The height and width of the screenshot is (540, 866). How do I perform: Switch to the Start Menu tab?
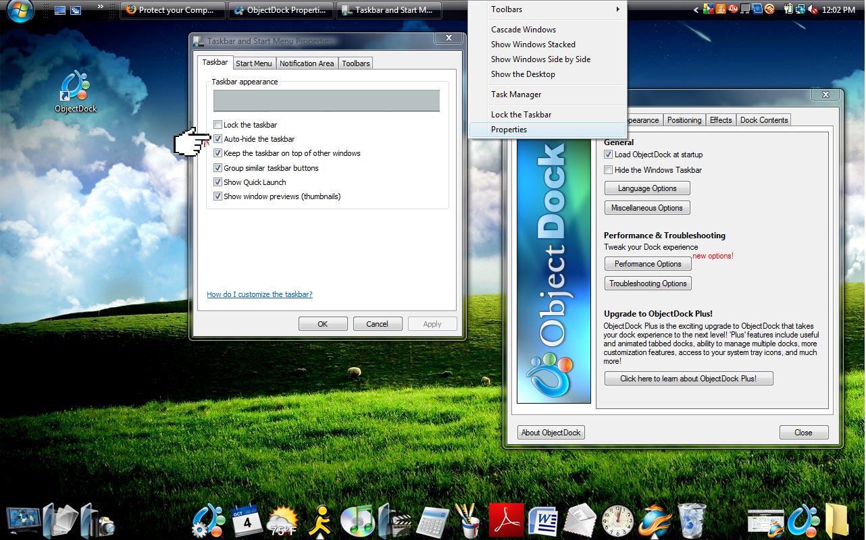[254, 63]
